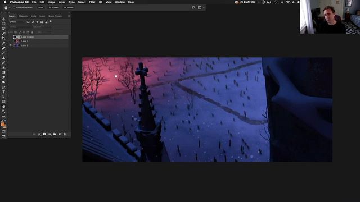Screen dimensions: 360x202
Task: Click the background color swatch
Action: coord(5,126)
